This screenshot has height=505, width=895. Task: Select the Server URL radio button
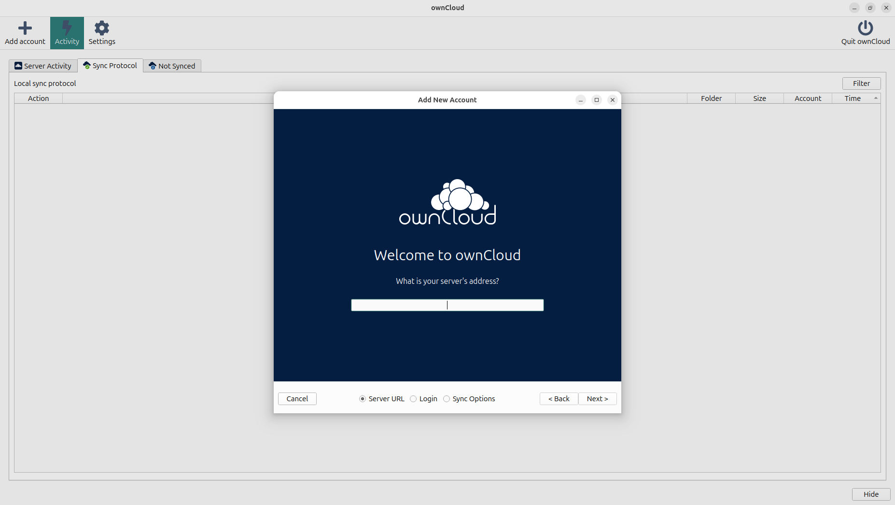382,399
